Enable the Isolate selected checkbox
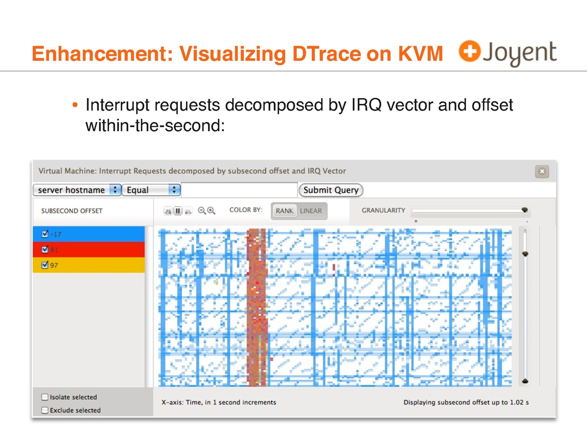This screenshot has width=587, height=440. point(45,397)
